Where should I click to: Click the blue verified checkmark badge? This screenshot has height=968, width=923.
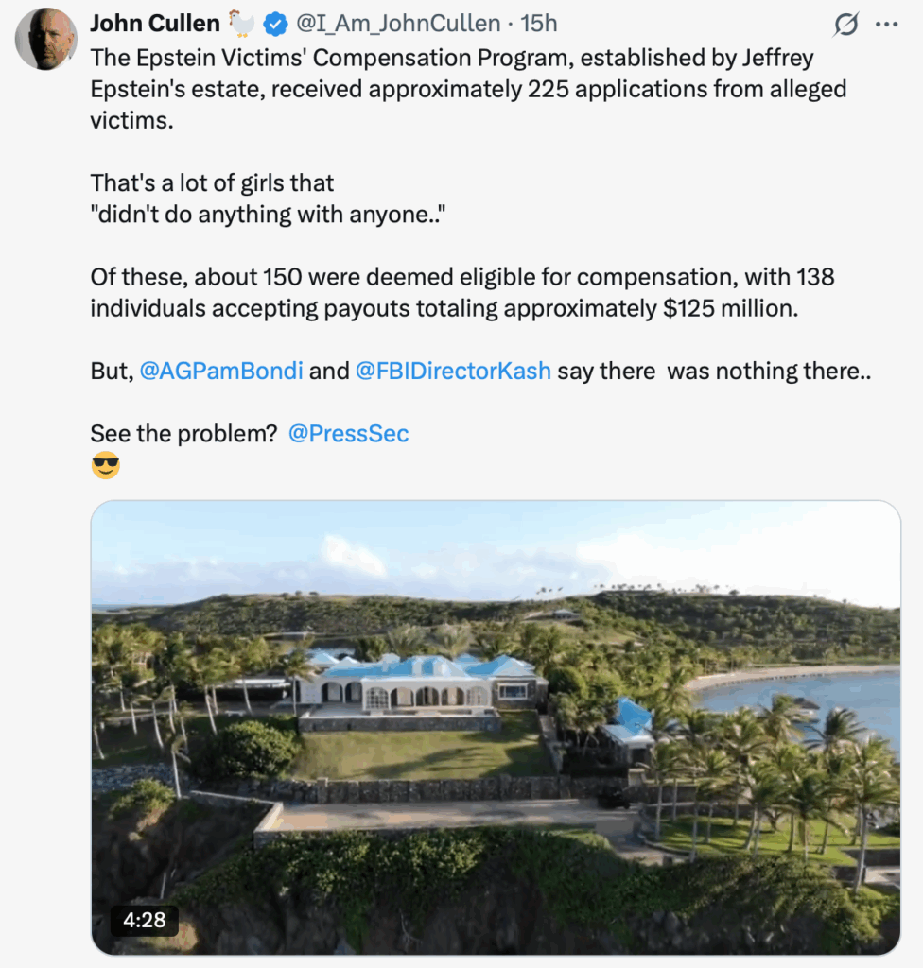pyautogui.click(x=275, y=24)
